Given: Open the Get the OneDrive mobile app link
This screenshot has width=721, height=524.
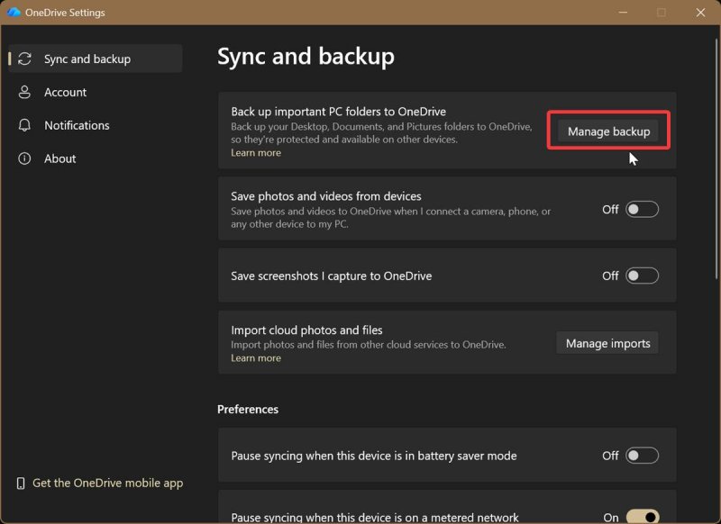Looking at the screenshot, I should pos(107,483).
